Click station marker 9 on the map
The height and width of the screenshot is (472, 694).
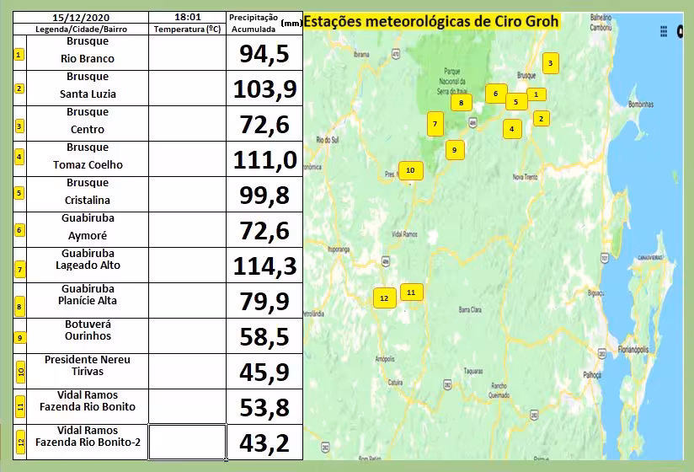[x=454, y=150]
